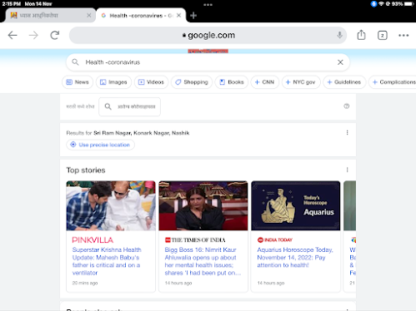The height and width of the screenshot is (311, 416).
Task: Click the India Today source logo
Action: [275, 239]
